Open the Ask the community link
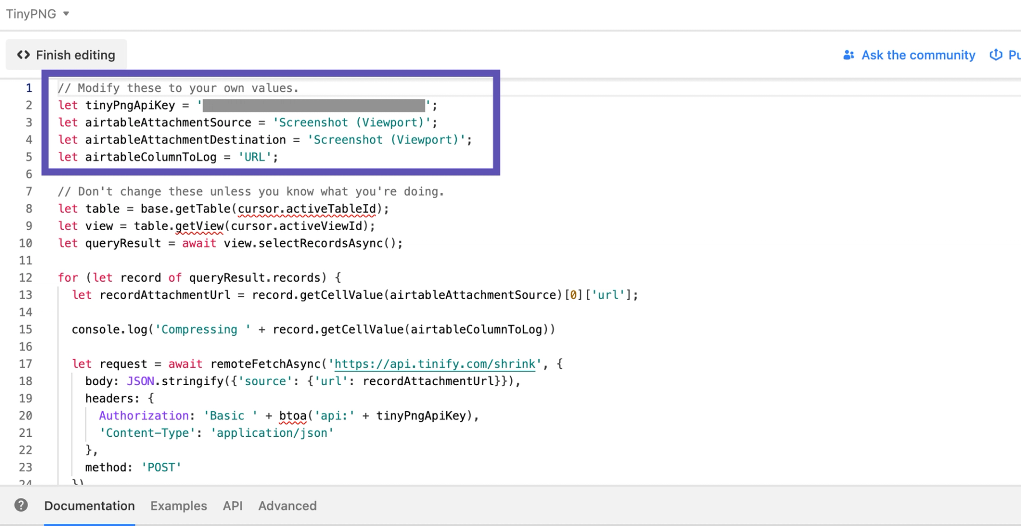This screenshot has width=1021, height=526. pyautogui.click(x=918, y=55)
